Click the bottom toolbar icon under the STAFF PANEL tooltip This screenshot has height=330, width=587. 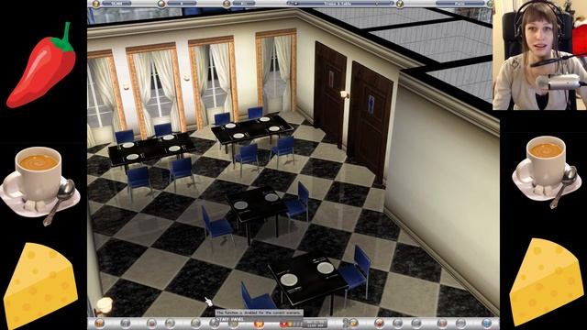(x=233, y=324)
